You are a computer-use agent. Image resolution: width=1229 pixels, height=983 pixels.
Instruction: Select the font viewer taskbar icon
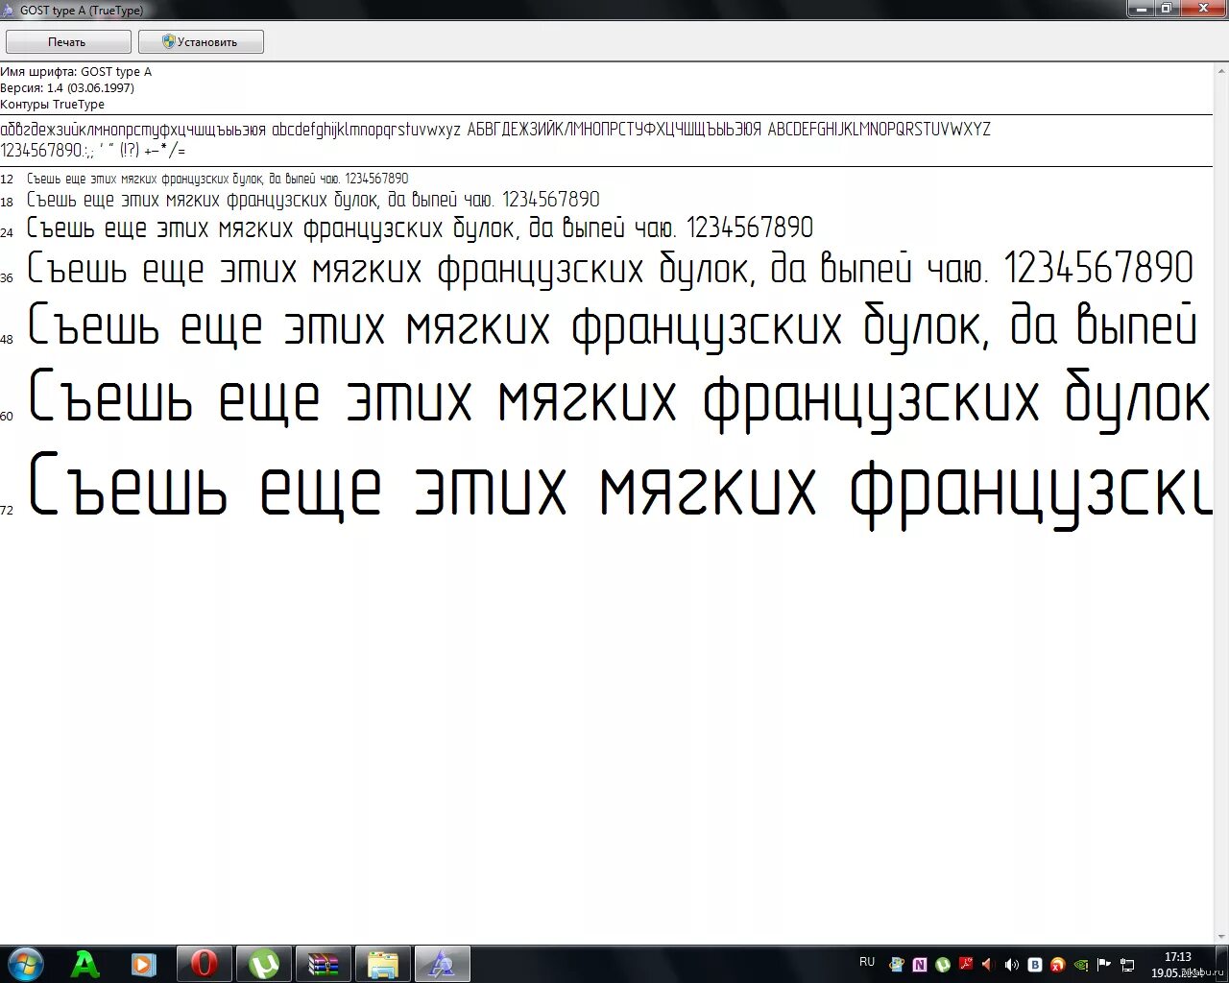coord(442,964)
